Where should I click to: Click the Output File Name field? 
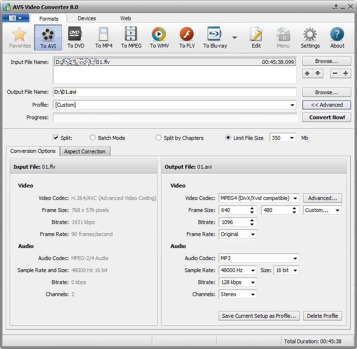175,92
